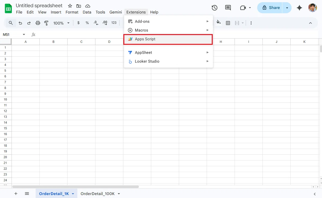Image resolution: width=322 pixels, height=198 pixels.
Task: Open the fill color bucket picker
Action: (219, 23)
